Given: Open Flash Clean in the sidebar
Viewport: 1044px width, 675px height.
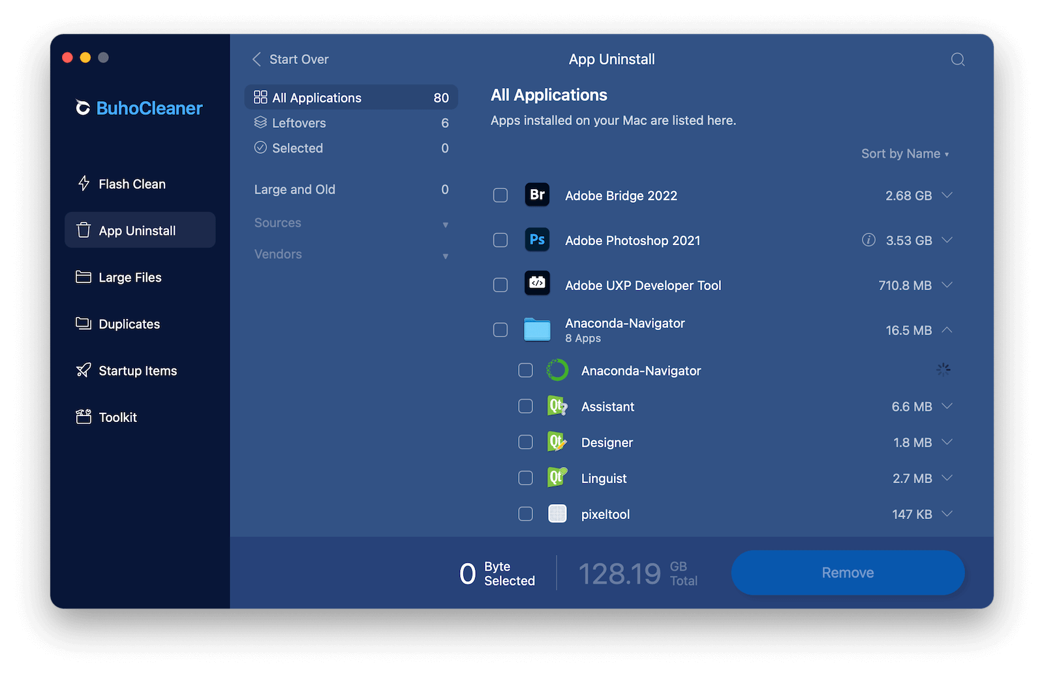Looking at the screenshot, I should point(140,184).
